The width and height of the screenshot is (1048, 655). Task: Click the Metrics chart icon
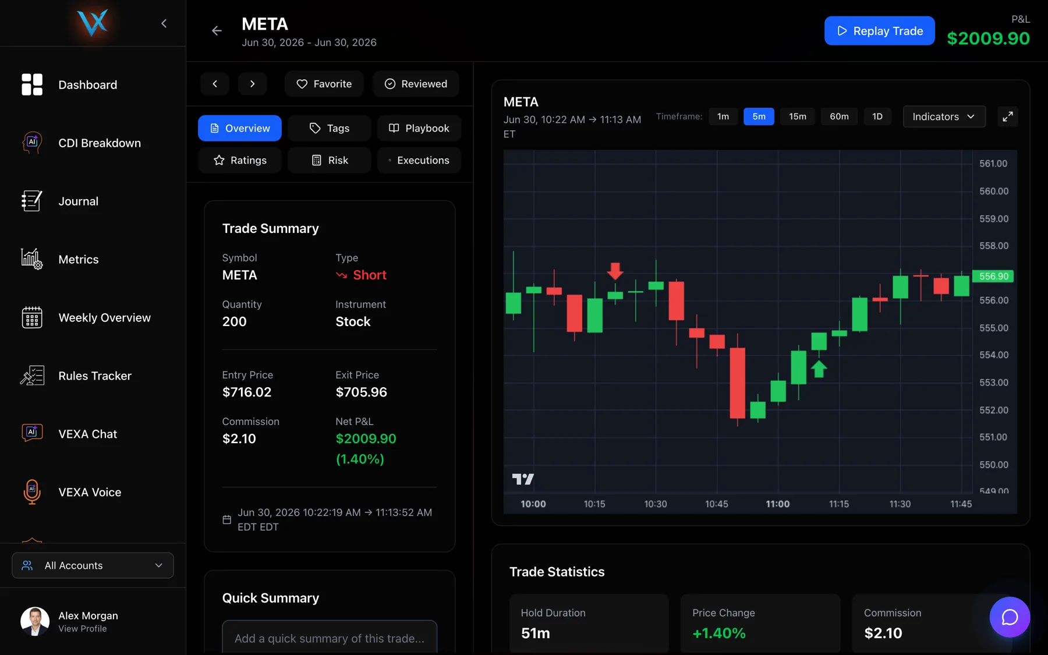[x=32, y=259]
